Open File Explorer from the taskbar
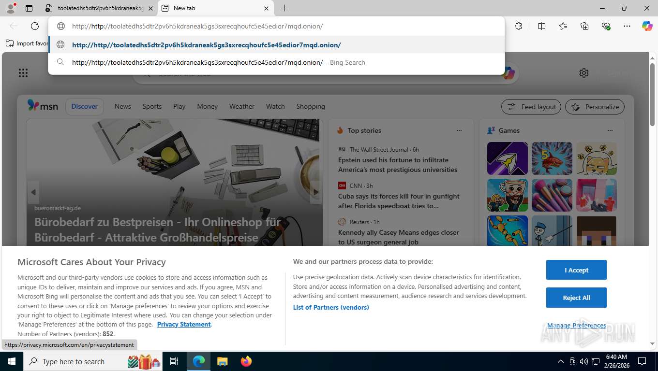 click(222, 361)
